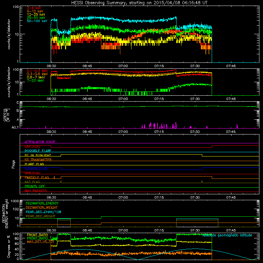Select the ATTENUATOR_STATE flag label
Image resolution: width=263 pixels, height=263 pixels.
tap(40, 142)
